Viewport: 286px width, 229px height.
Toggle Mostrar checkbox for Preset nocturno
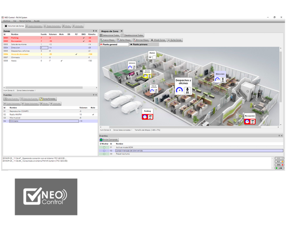(x=104, y=154)
